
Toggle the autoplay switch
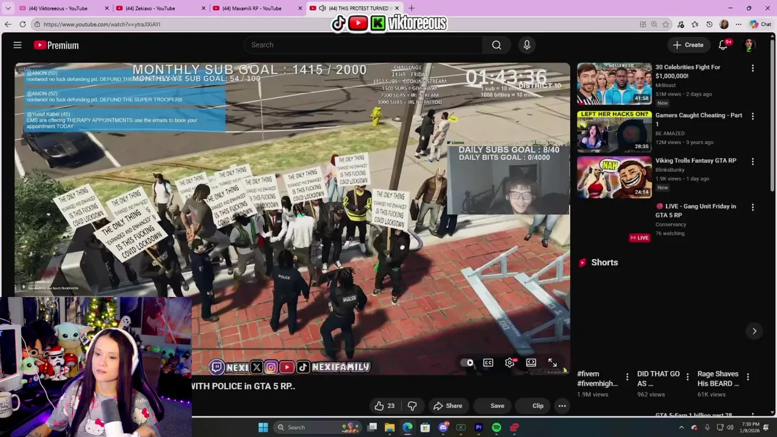[x=467, y=362]
